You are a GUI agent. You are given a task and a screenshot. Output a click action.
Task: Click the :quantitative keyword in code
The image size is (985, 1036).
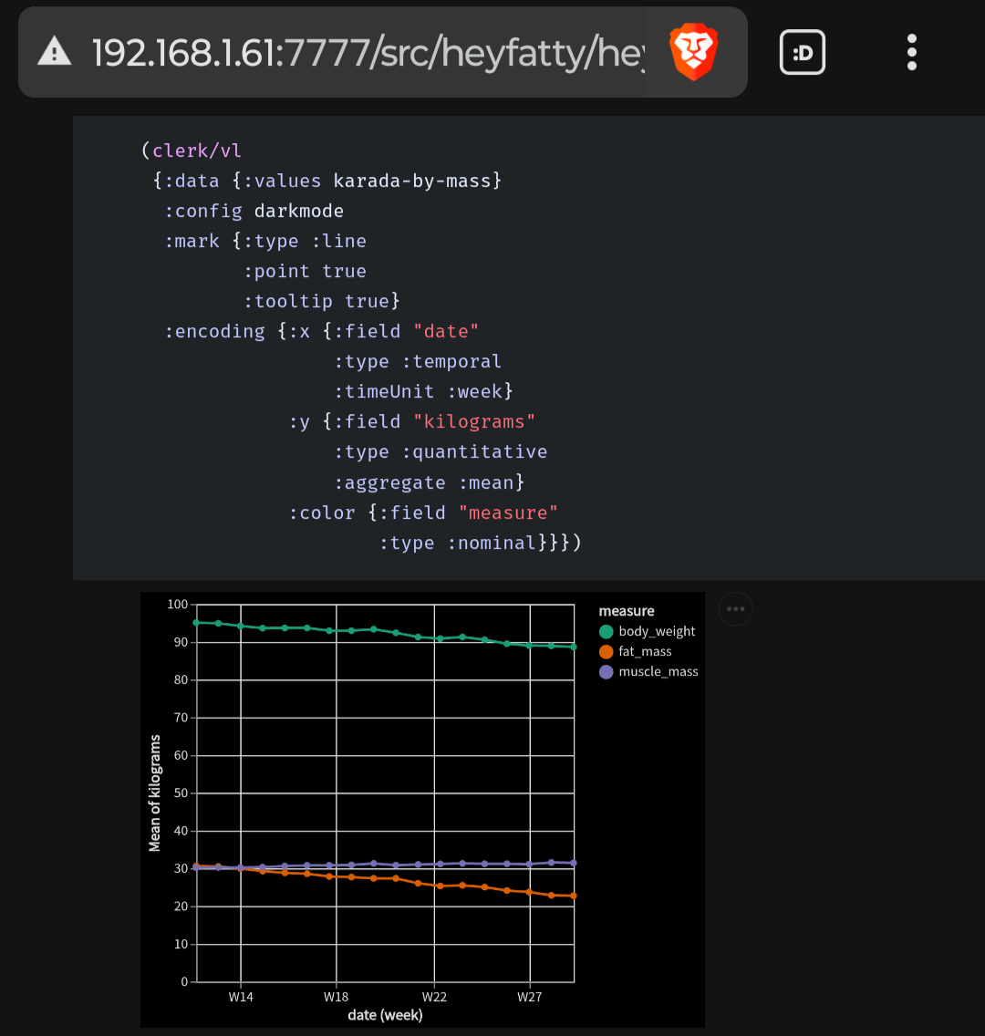[x=474, y=452]
